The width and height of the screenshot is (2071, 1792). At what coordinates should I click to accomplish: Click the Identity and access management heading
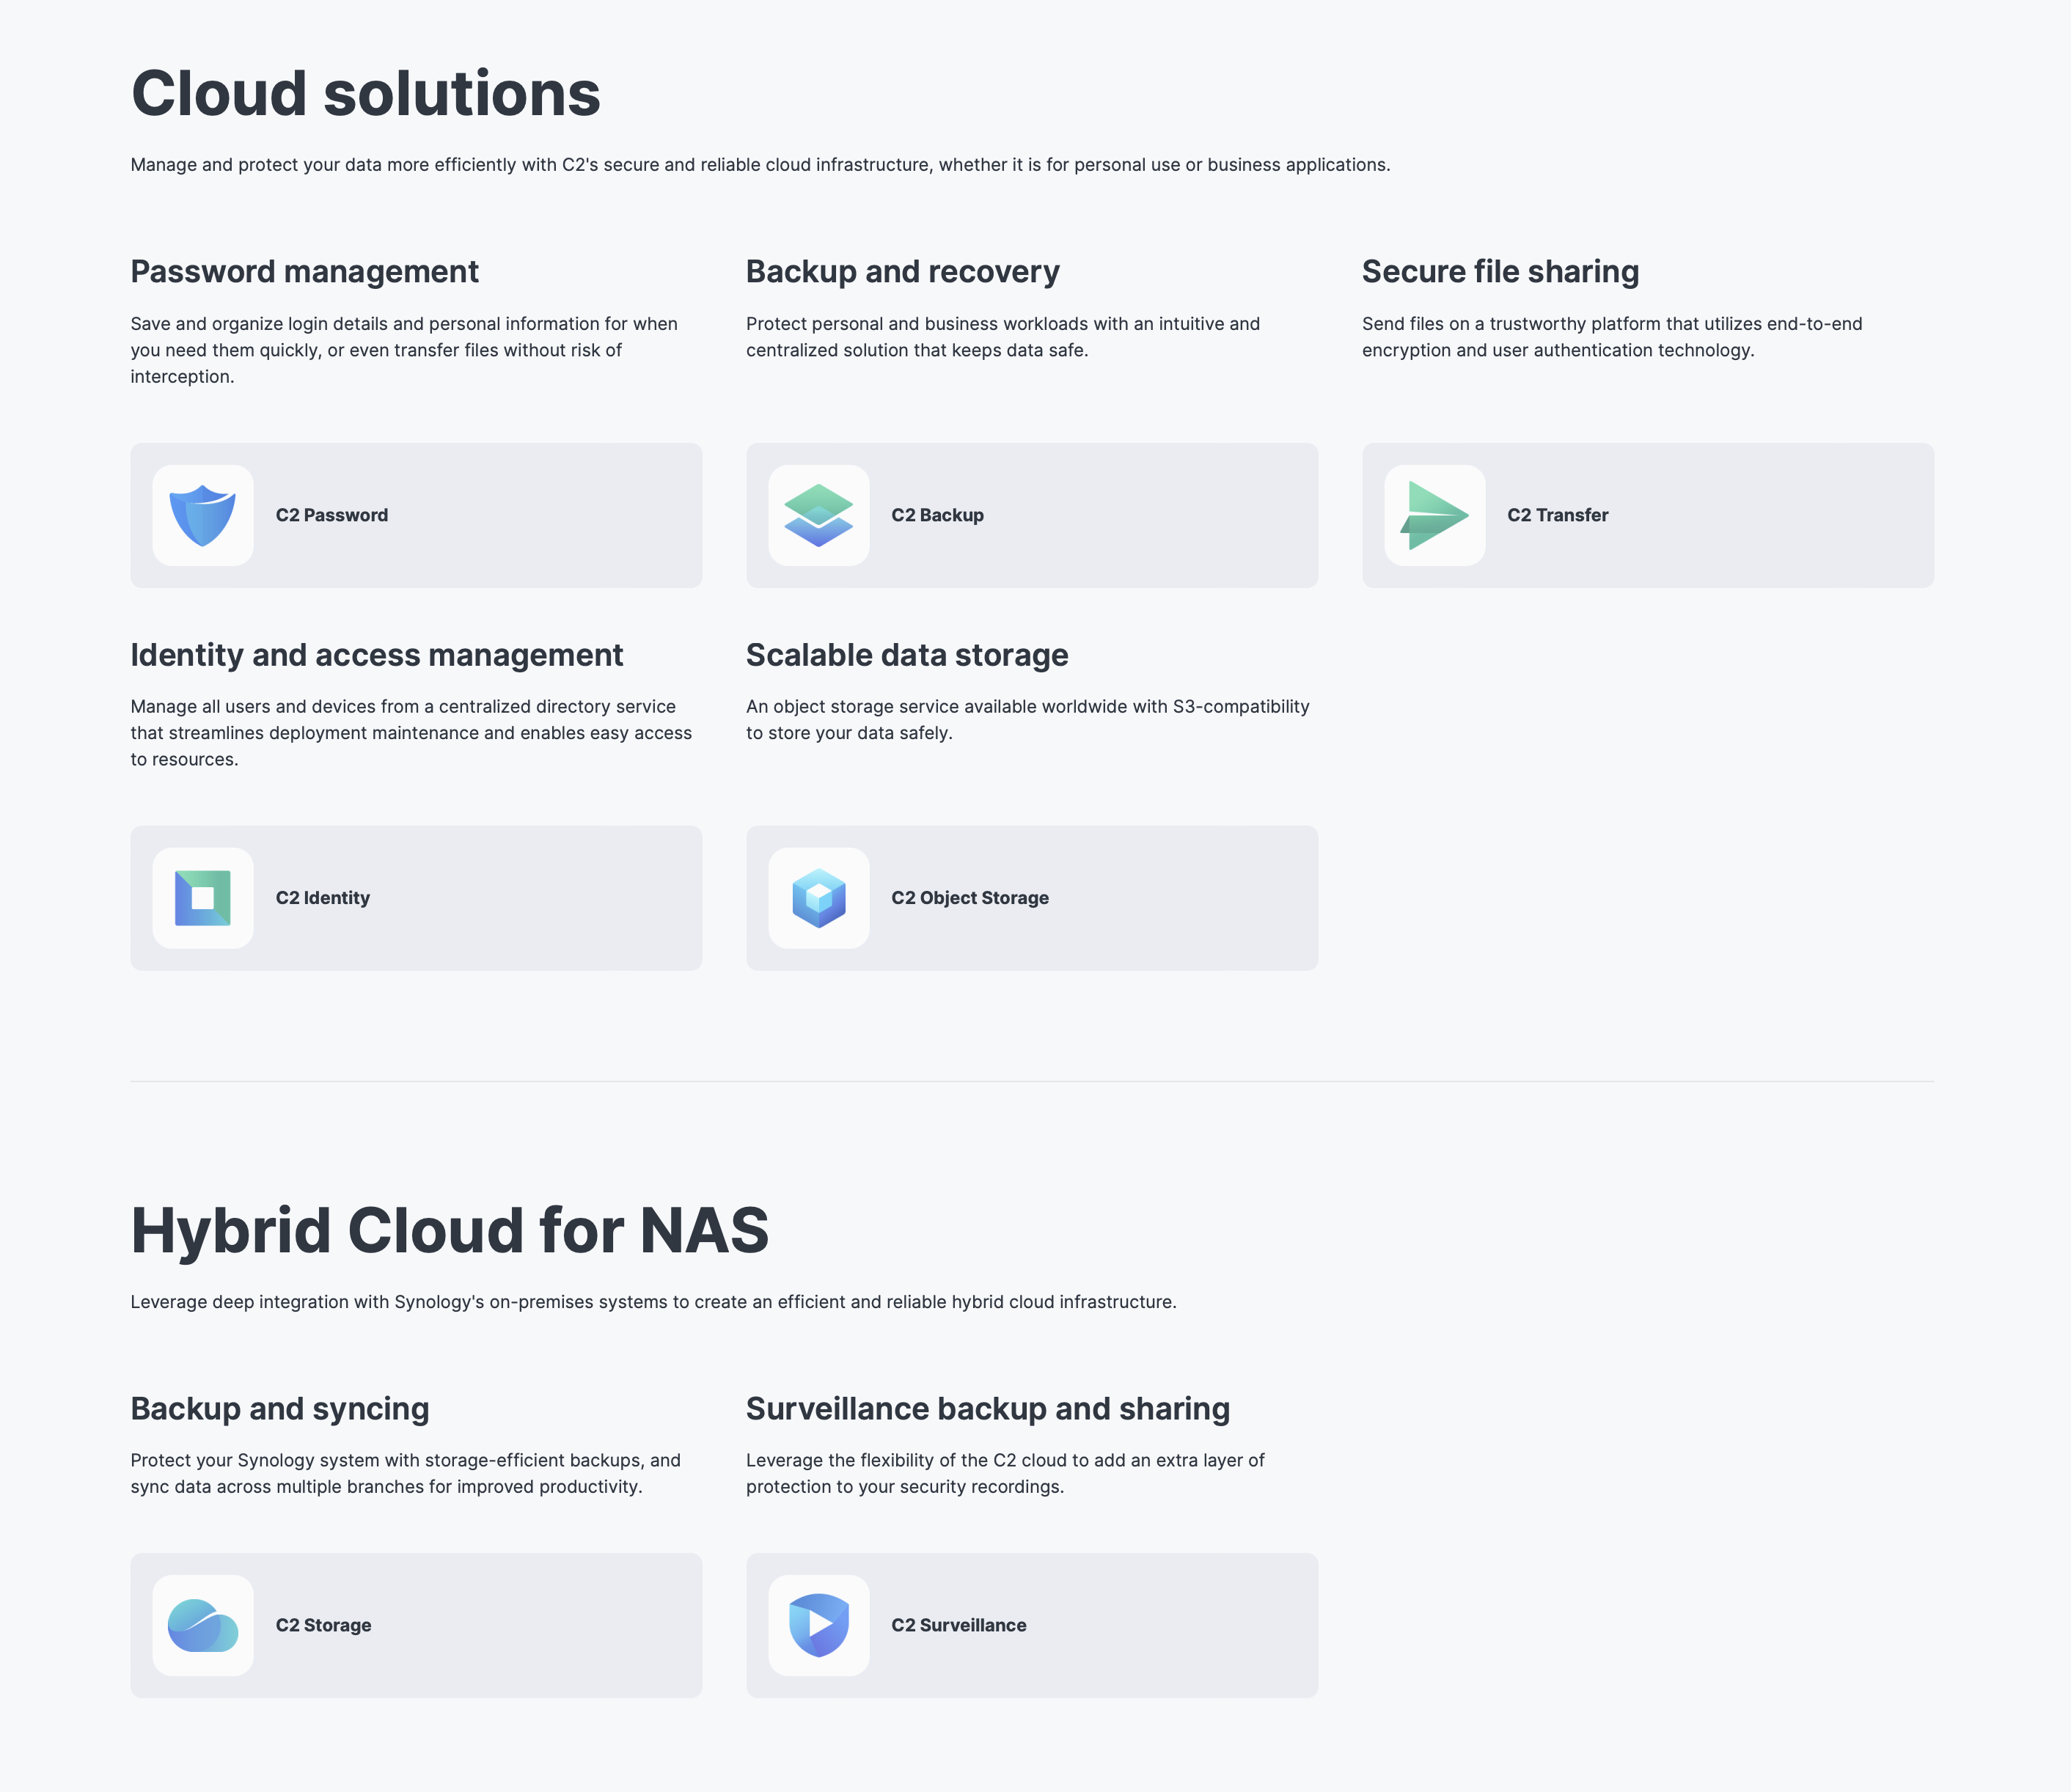[x=377, y=655]
